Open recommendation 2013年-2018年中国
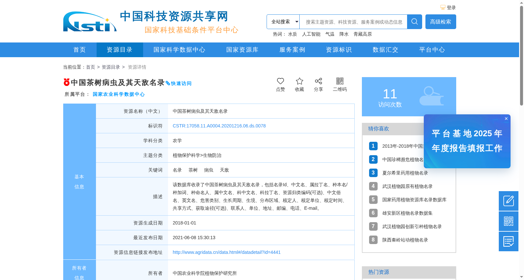This screenshot has width=524, height=280. [403, 146]
